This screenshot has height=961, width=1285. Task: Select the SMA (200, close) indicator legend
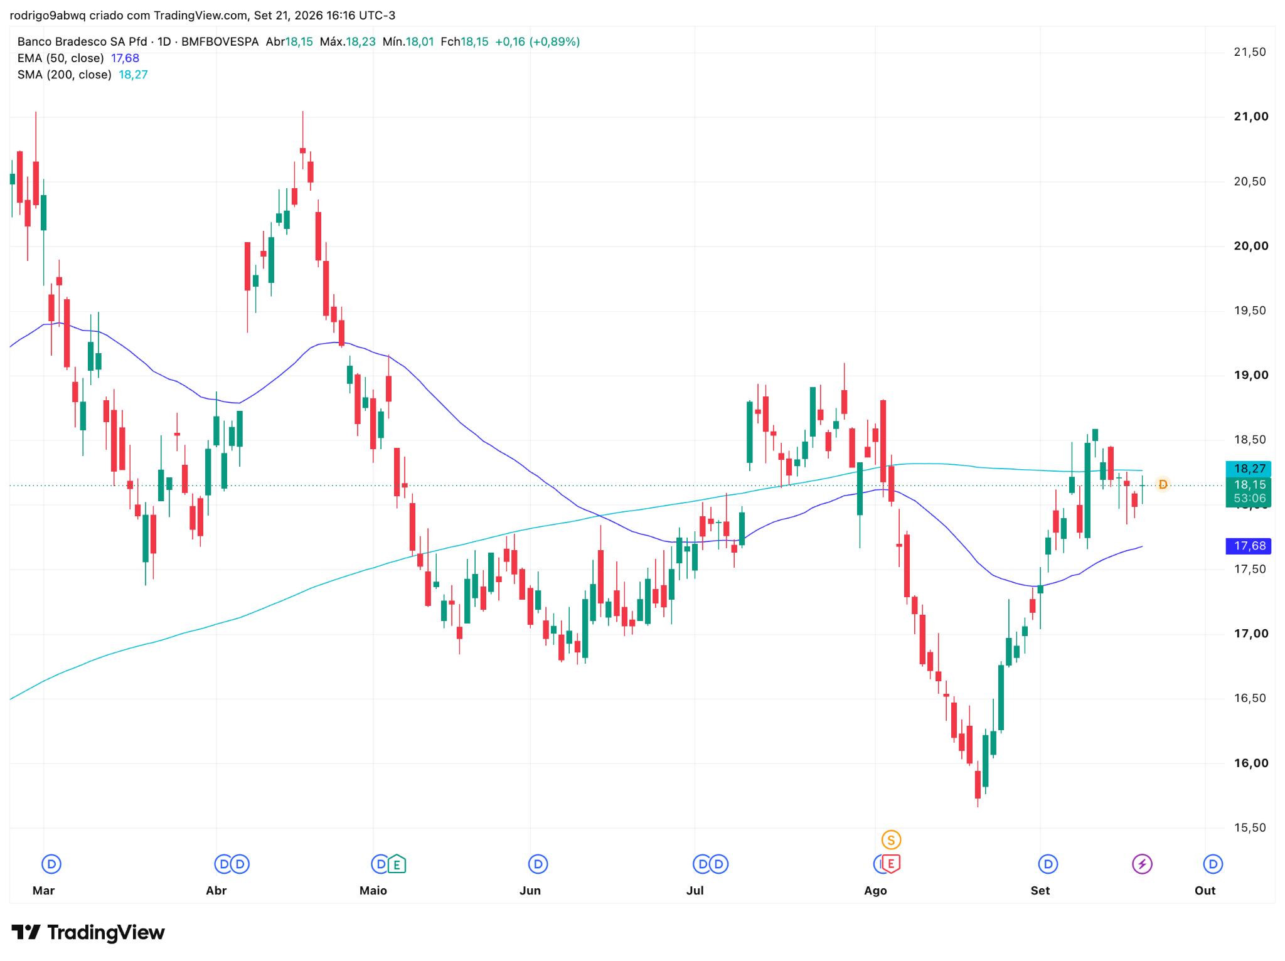[x=65, y=75]
